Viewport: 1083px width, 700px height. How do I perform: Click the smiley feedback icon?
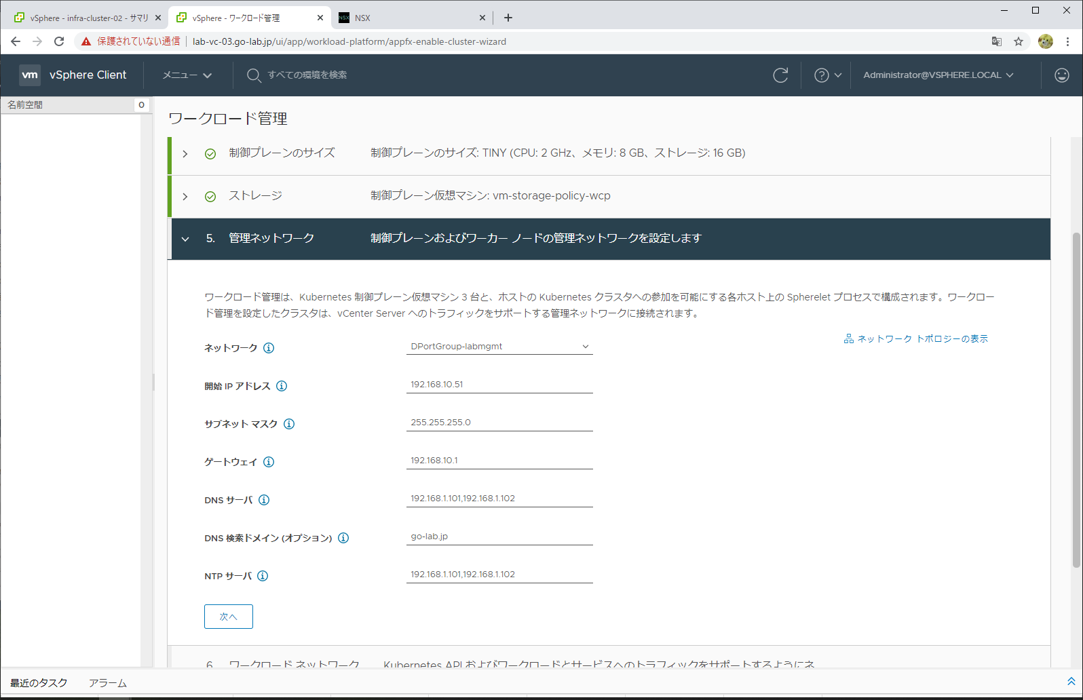tap(1062, 75)
